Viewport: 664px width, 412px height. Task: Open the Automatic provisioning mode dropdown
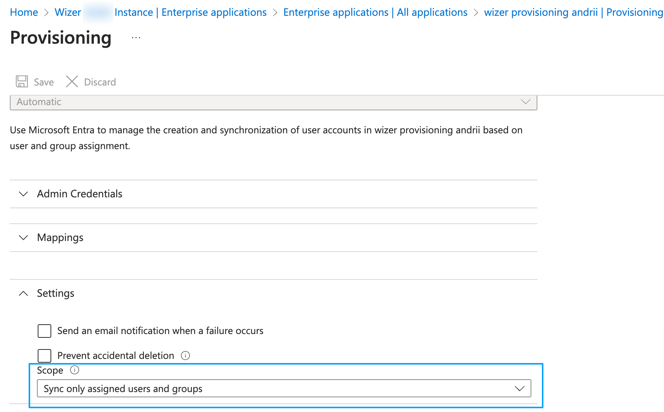[273, 102]
